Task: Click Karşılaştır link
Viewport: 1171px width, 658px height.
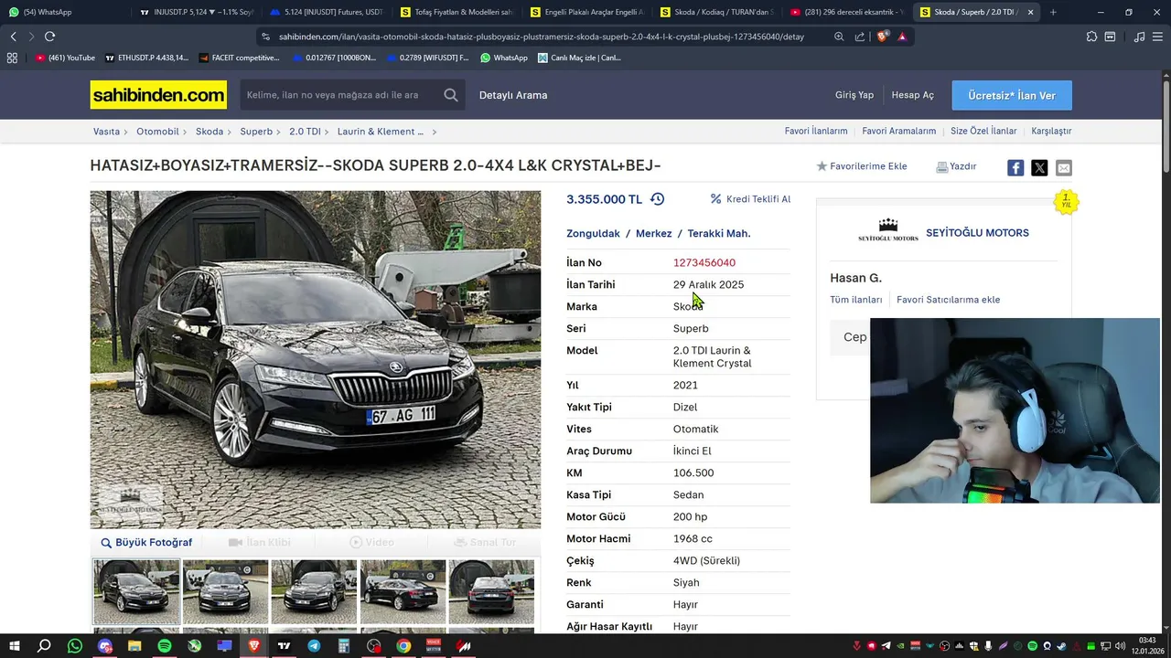Action: [x=1051, y=132]
